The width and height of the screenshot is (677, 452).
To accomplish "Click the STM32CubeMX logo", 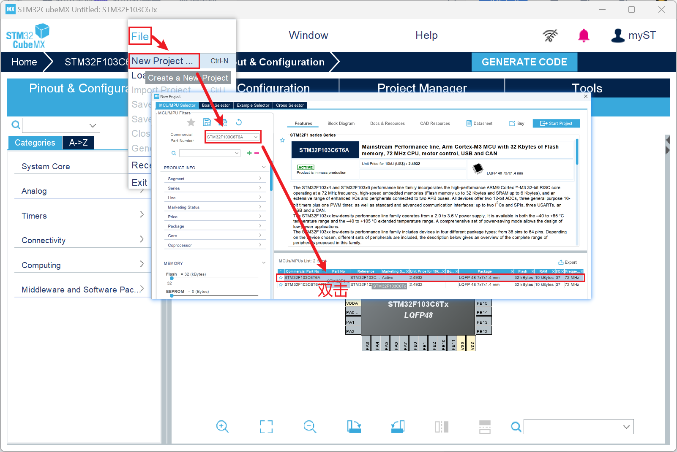I will pyautogui.click(x=28, y=36).
